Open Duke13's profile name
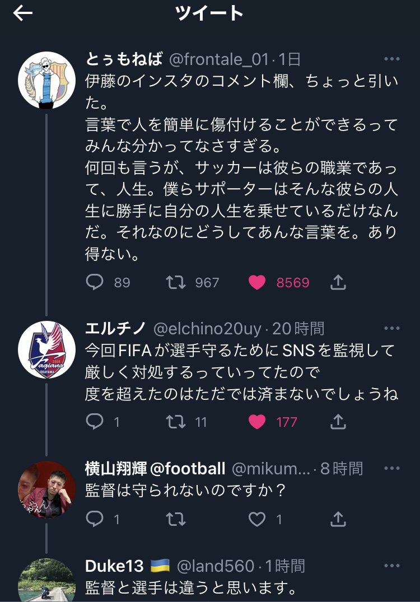 [114, 566]
